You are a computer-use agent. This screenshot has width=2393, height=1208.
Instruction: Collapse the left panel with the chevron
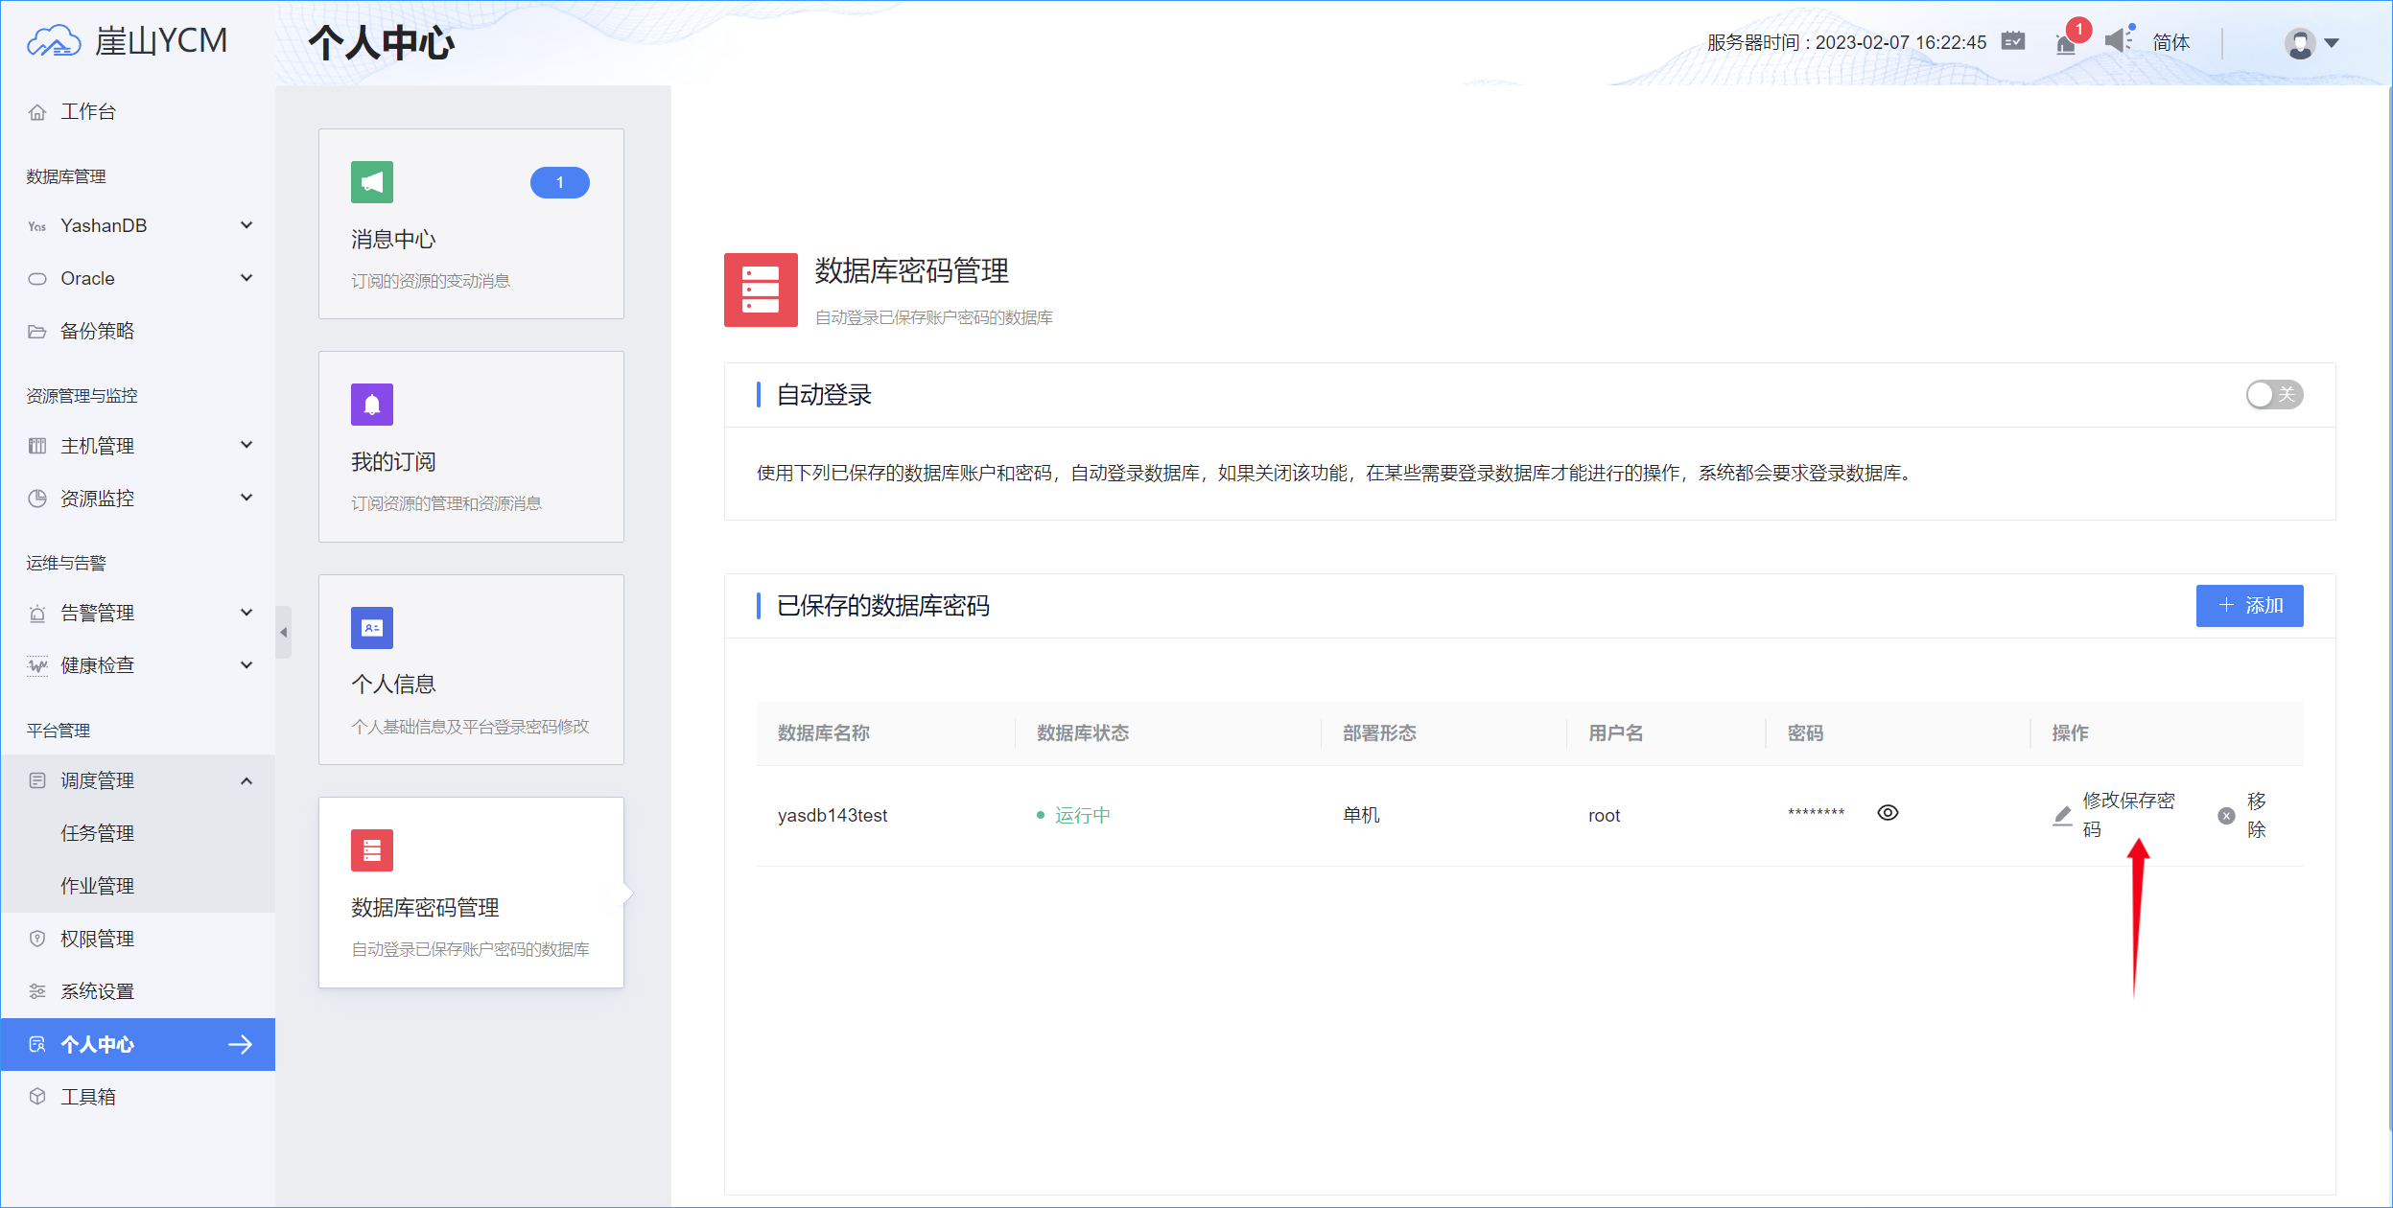285,631
